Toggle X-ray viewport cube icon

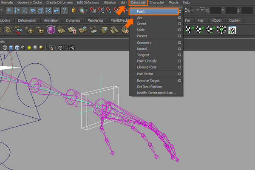point(60,48)
